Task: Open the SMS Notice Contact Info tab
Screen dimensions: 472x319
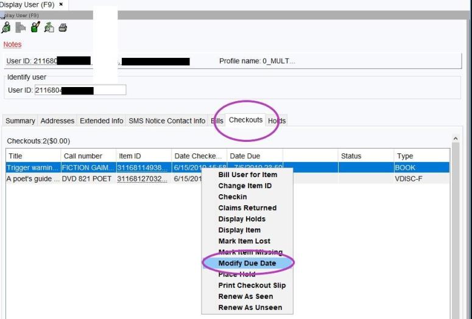Action: click(x=167, y=121)
